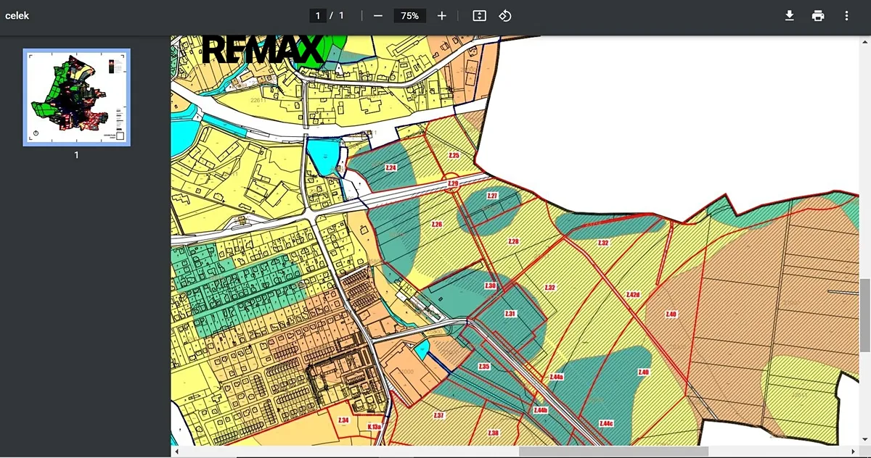Open the more actions three-dot menu
The width and height of the screenshot is (871, 458).
846,16
